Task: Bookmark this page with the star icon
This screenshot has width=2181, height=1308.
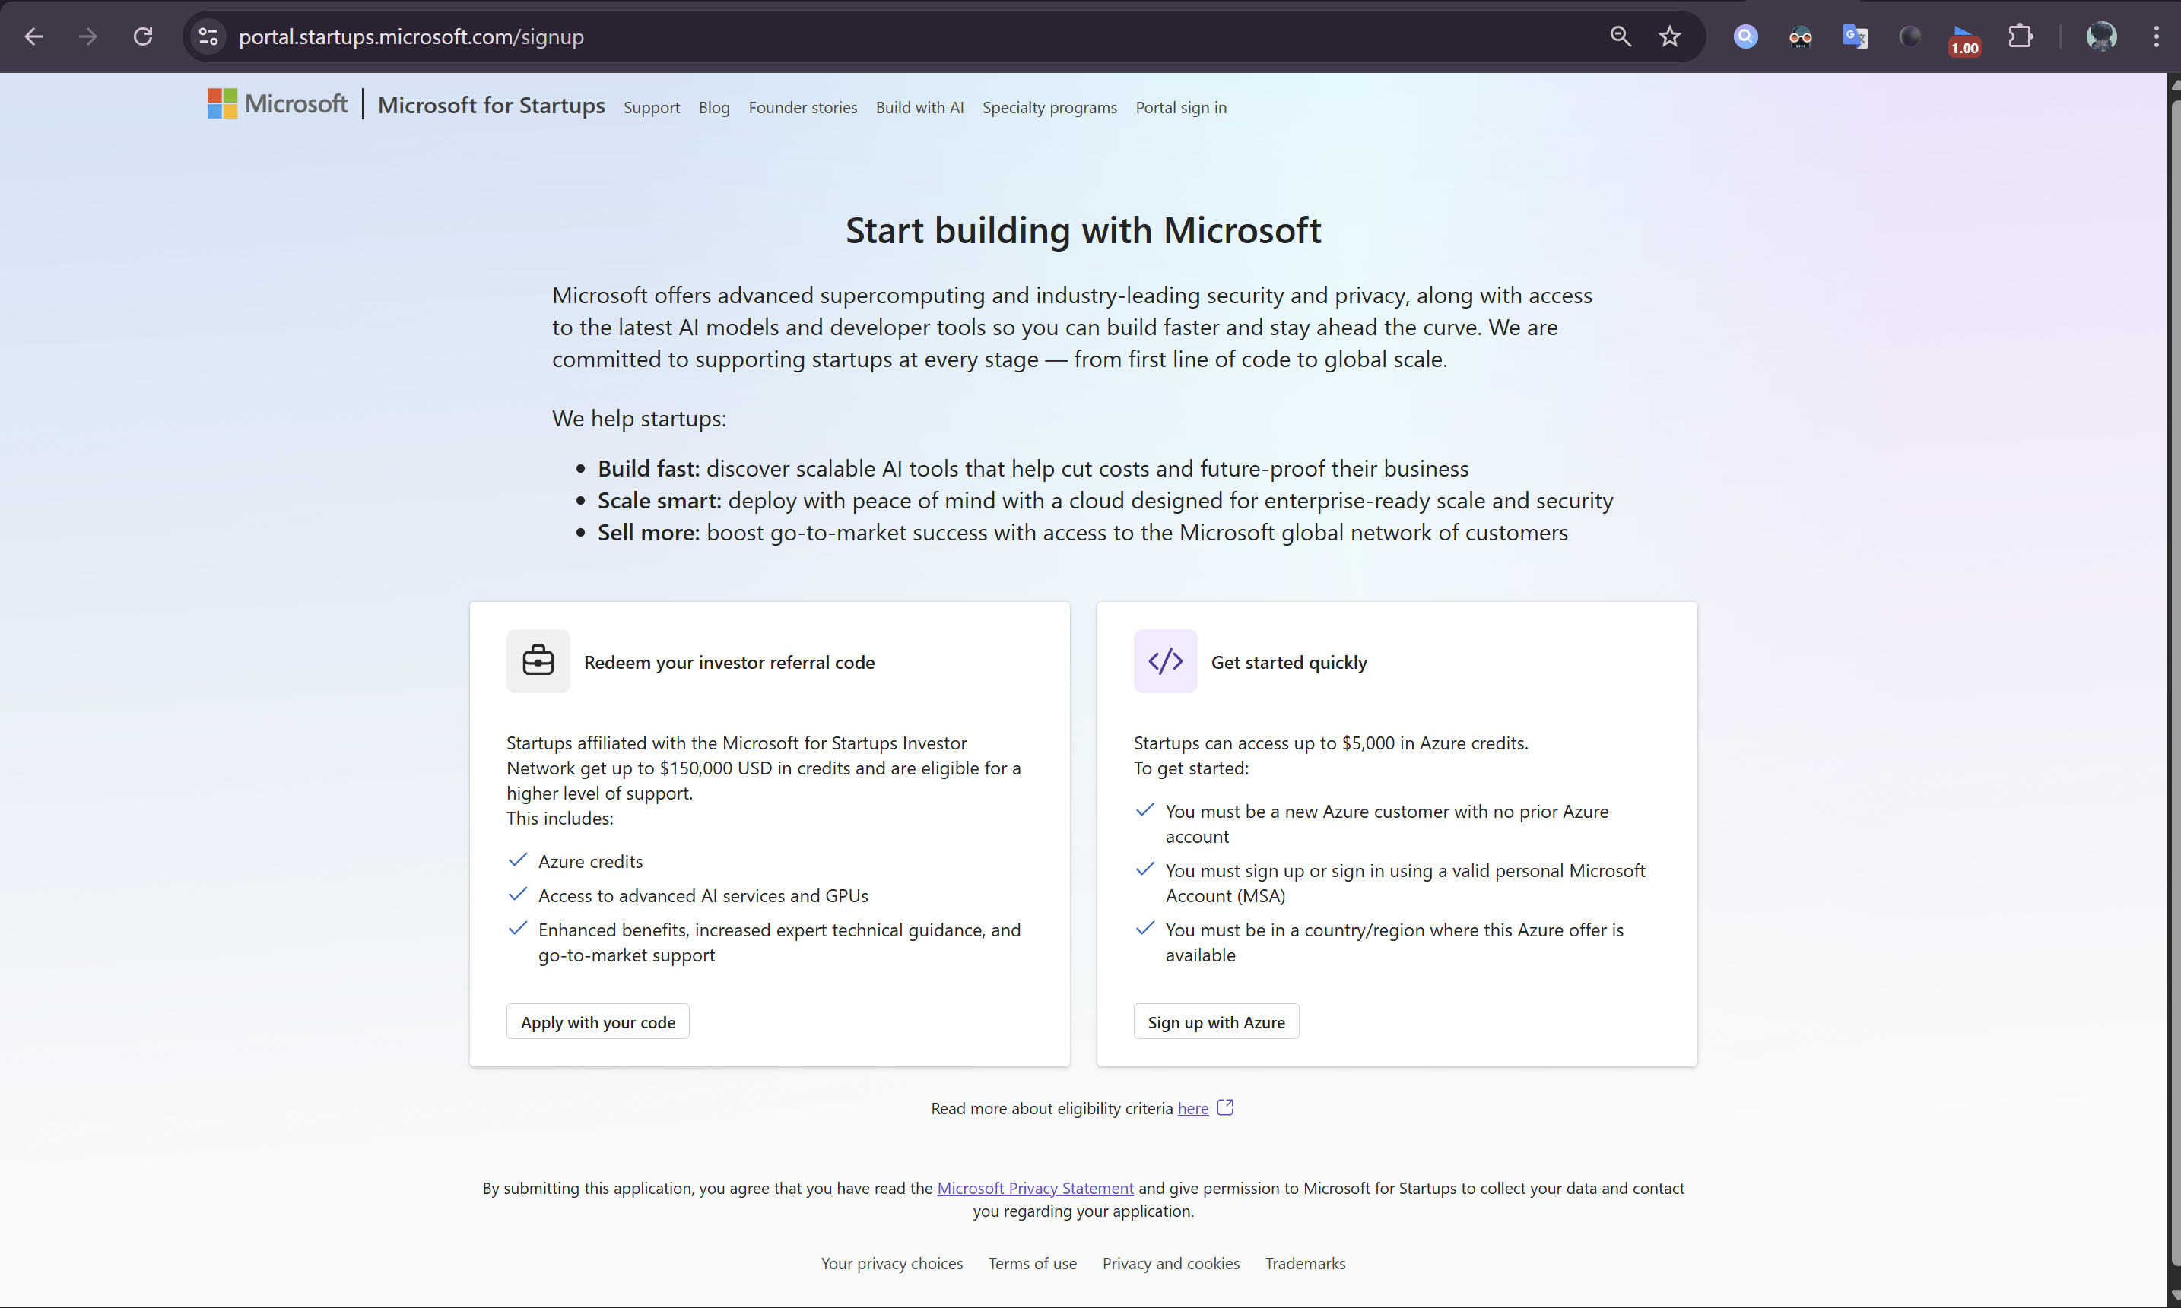Action: pos(1669,37)
